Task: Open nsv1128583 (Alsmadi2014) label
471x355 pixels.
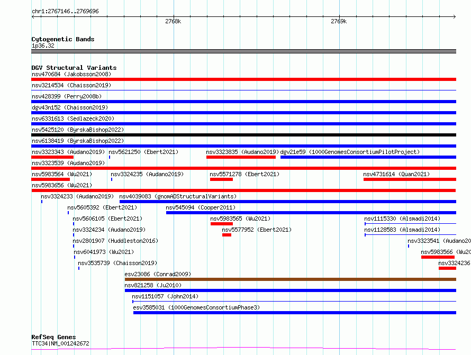Action: 402,230
